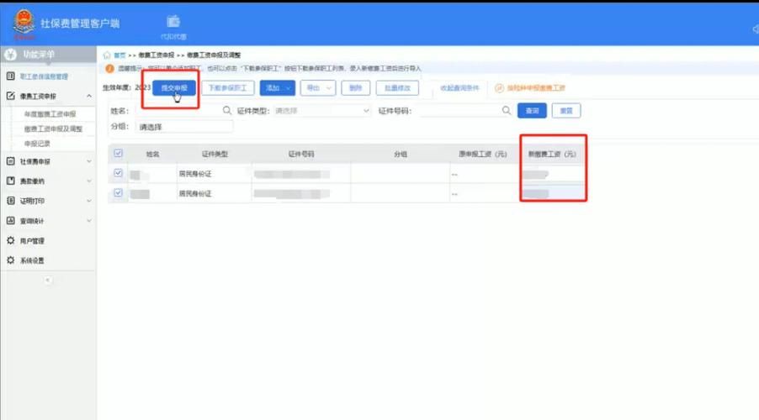Expand the 费款缴纳 menu chevron
The image size is (759, 420).
click(89, 181)
